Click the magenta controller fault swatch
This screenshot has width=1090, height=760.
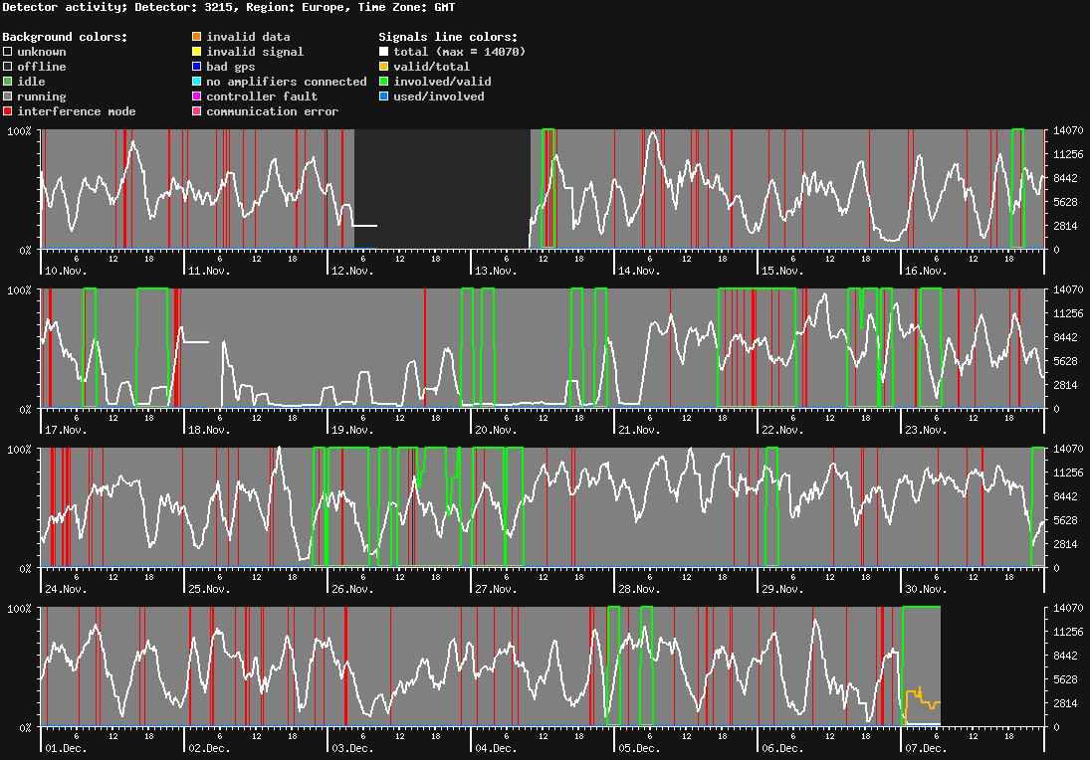tap(196, 96)
